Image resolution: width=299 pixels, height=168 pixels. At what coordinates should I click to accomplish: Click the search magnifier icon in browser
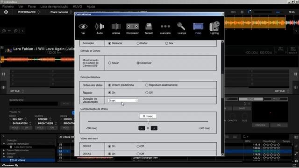[244, 137]
